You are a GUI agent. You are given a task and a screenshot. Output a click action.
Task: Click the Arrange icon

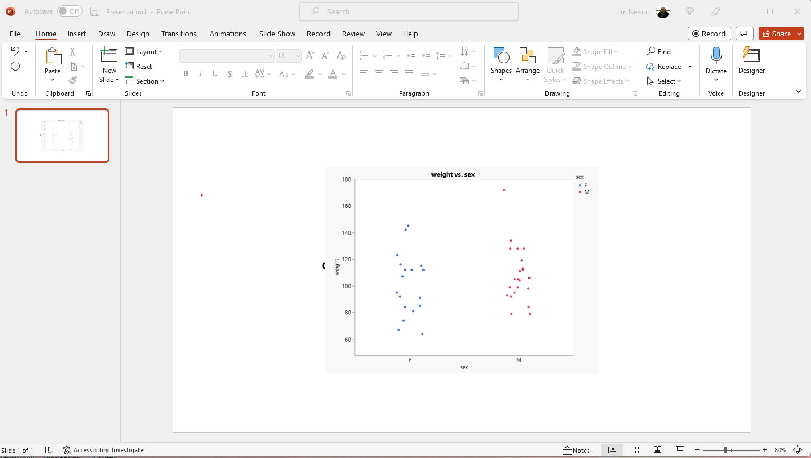pyautogui.click(x=527, y=59)
